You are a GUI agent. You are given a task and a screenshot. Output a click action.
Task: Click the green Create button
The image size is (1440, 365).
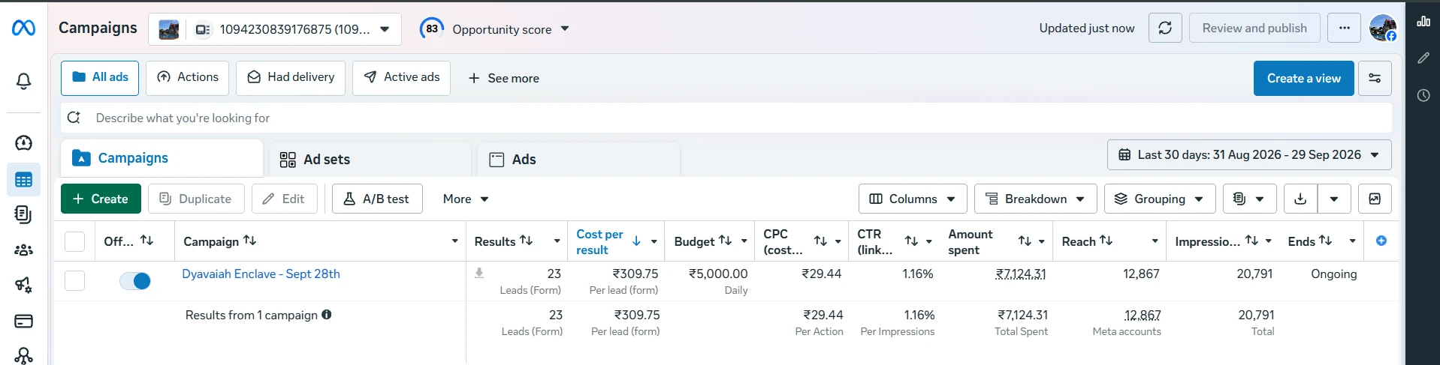(101, 199)
